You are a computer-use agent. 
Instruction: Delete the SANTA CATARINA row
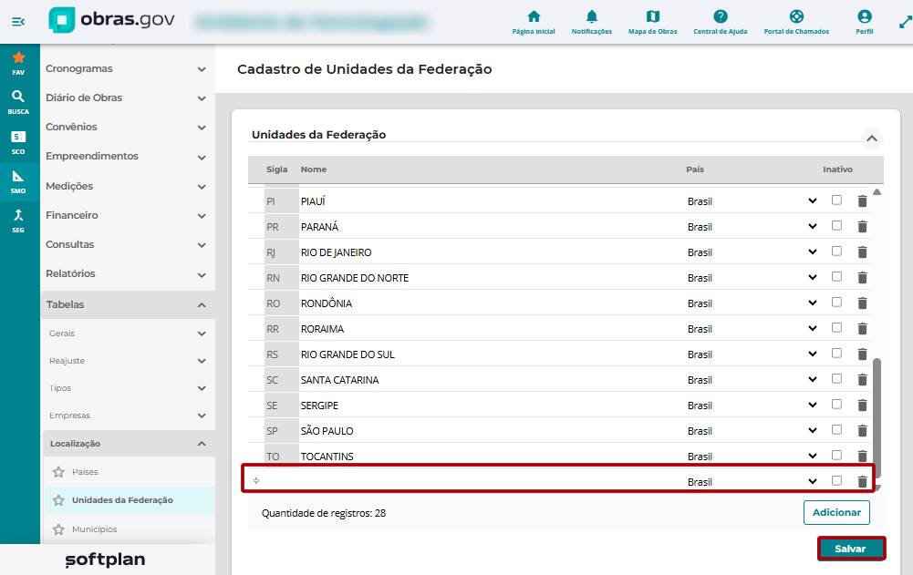(862, 380)
